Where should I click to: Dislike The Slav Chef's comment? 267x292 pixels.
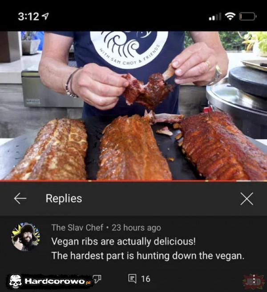click(97, 279)
